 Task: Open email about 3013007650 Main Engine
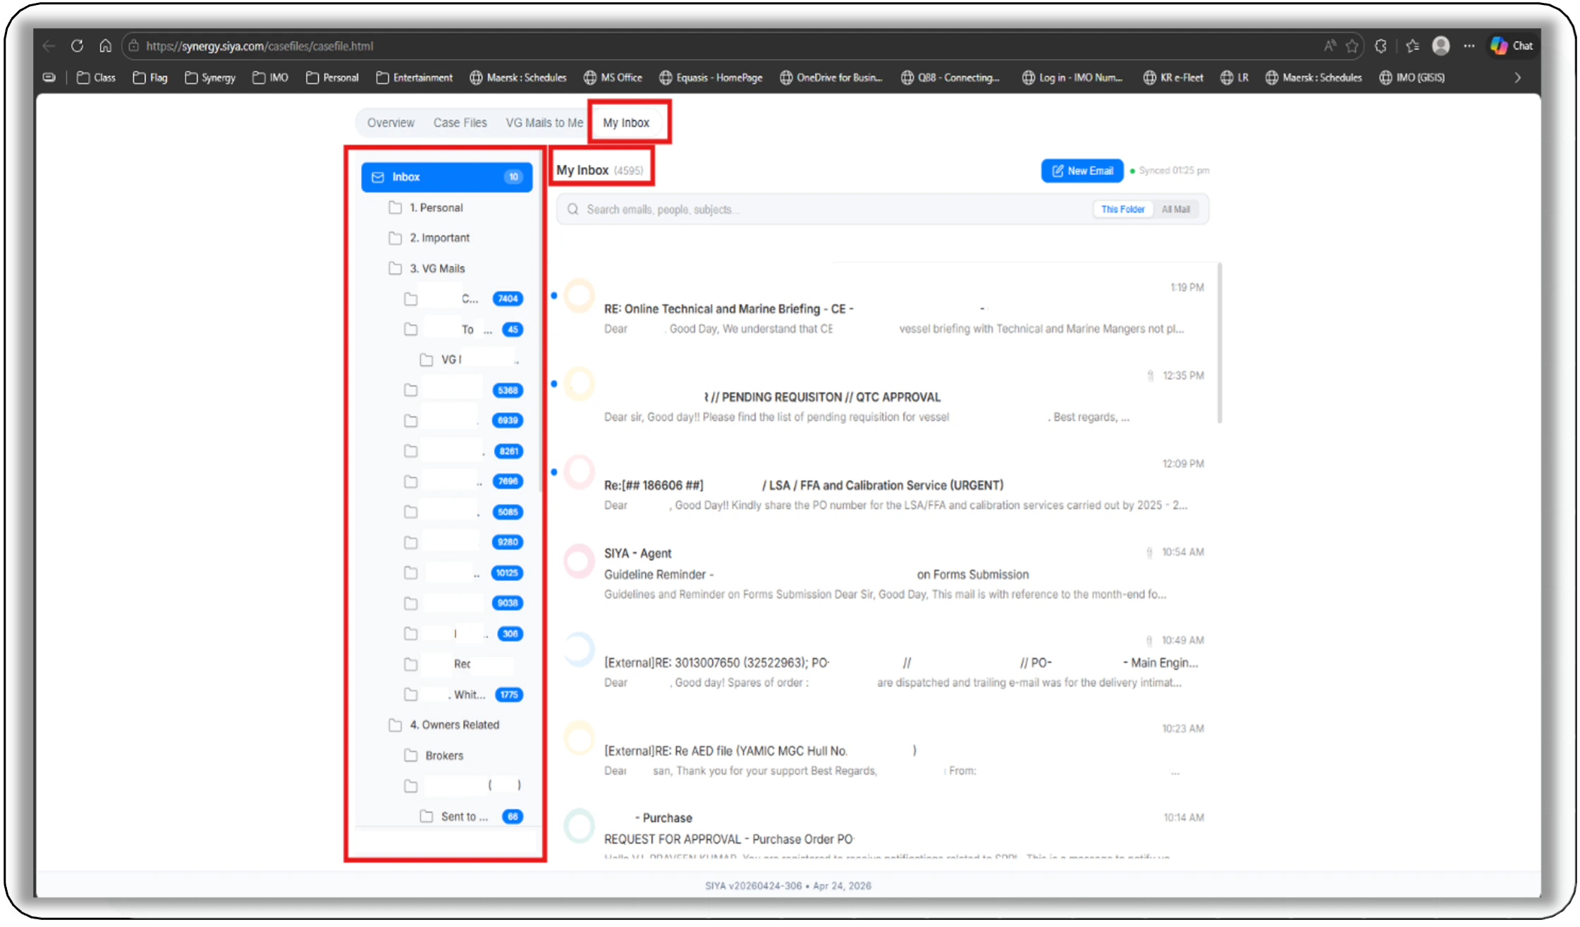click(x=885, y=661)
